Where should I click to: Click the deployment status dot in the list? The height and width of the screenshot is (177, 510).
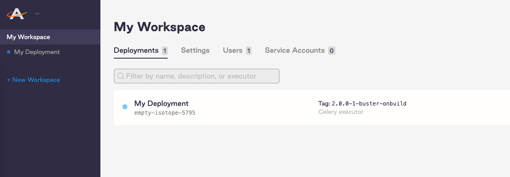[x=125, y=107]
